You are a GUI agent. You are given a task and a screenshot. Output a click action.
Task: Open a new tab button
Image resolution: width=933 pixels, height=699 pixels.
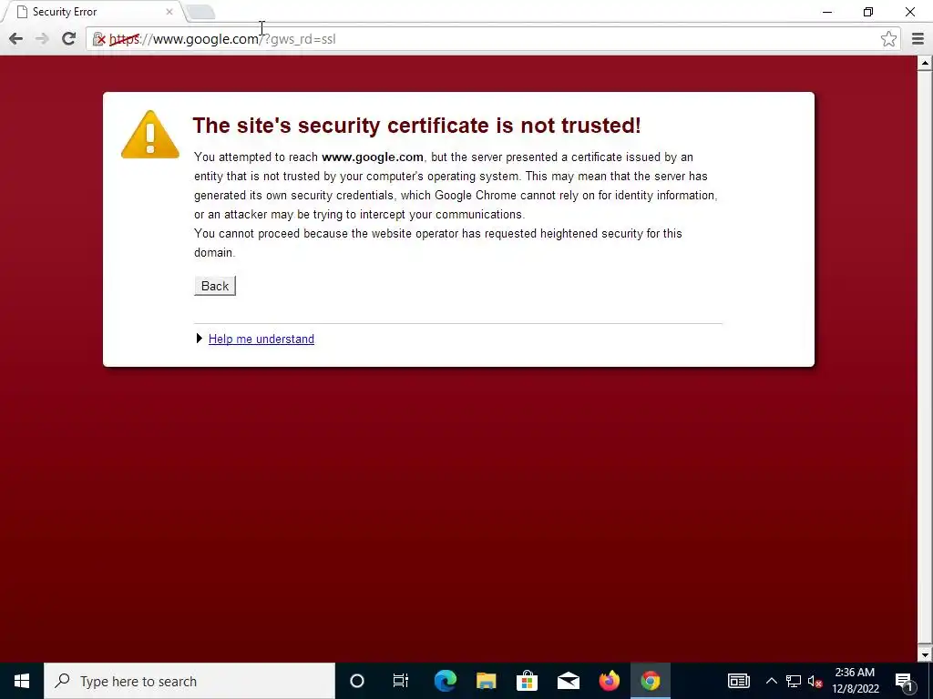(200, 13)
